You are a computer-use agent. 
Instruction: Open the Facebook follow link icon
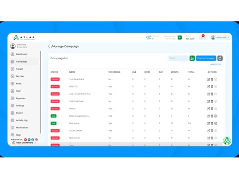point(33,139)
